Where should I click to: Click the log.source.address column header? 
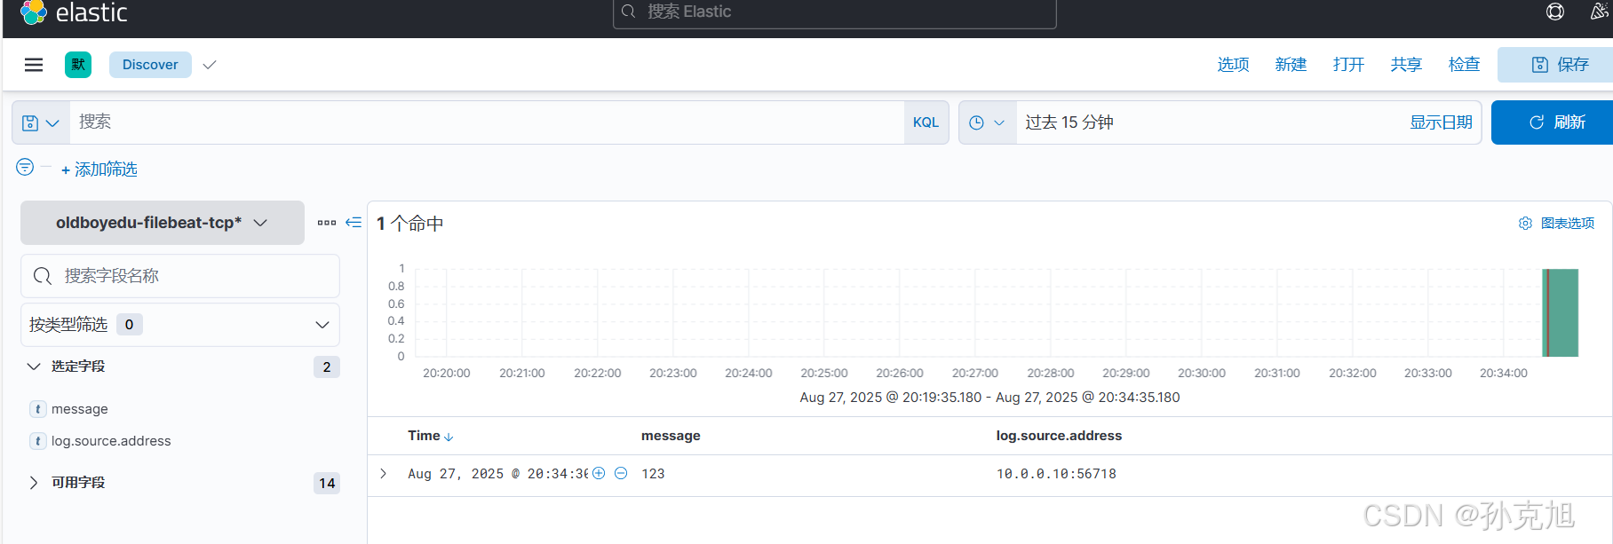pyautogui.click(x=1059, y=436)
